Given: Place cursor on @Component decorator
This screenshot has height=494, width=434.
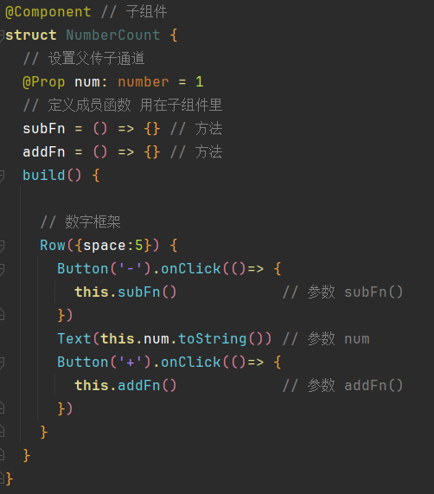Looking at the screenshot, I should coord(48,12).
